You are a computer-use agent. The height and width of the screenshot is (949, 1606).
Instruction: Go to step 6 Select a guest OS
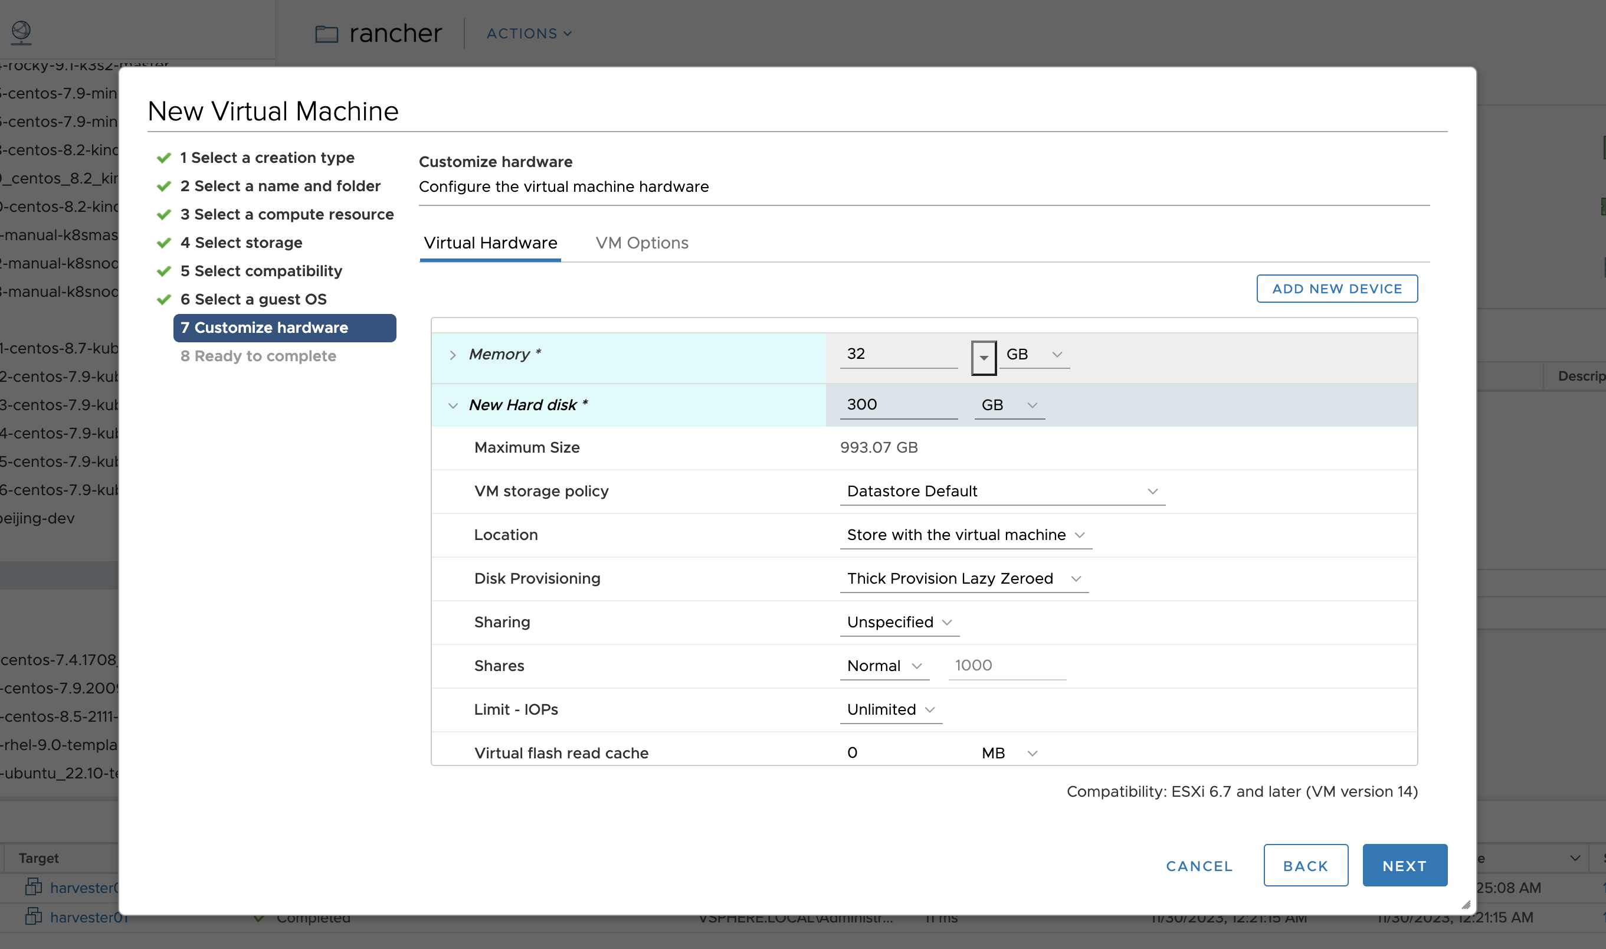click(253, 299)
